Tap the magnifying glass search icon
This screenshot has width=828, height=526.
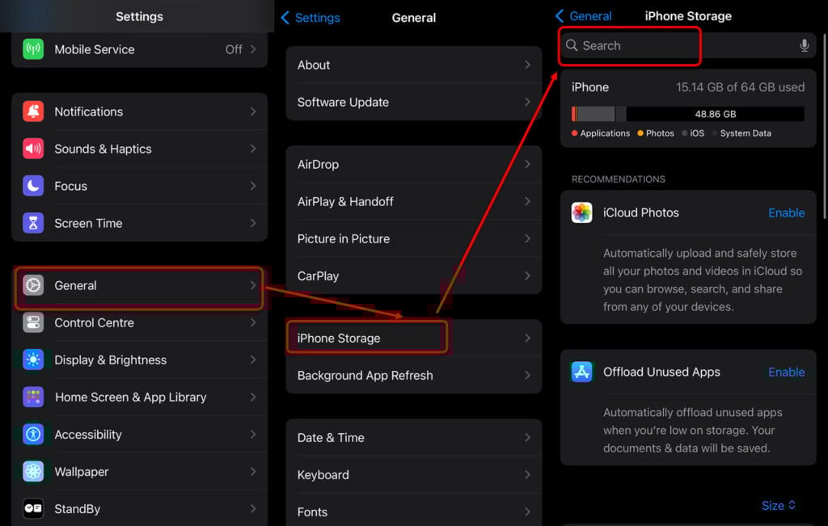tap(572, 45)
